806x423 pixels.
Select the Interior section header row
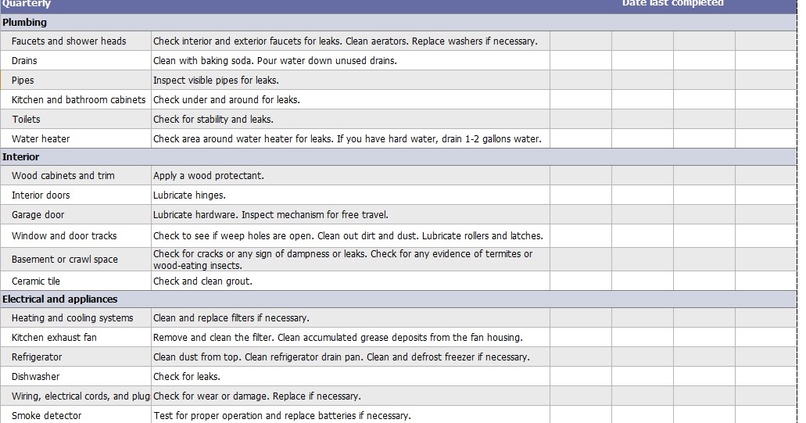tap(21, 157)
